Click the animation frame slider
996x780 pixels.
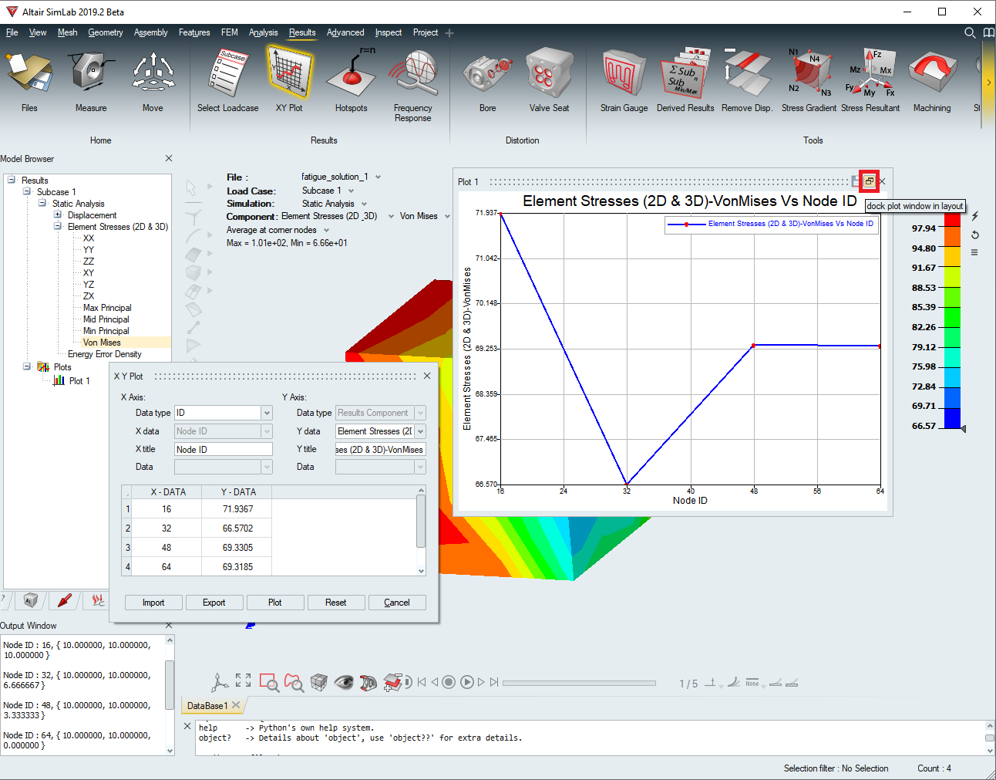[578, 683]
